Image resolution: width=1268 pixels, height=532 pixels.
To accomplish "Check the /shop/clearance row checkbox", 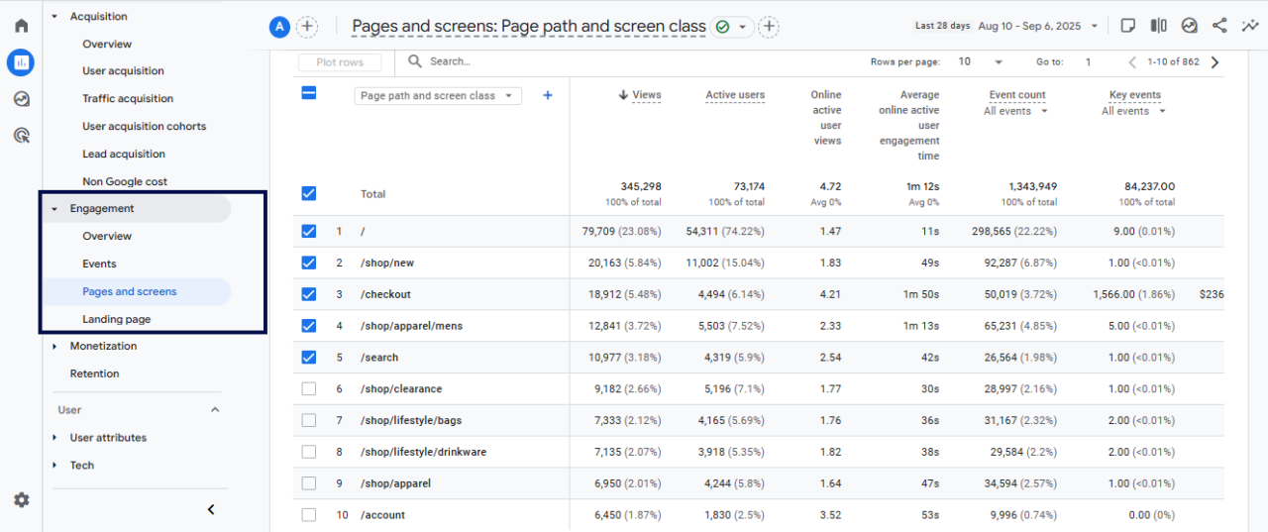I will click(309, 389).
